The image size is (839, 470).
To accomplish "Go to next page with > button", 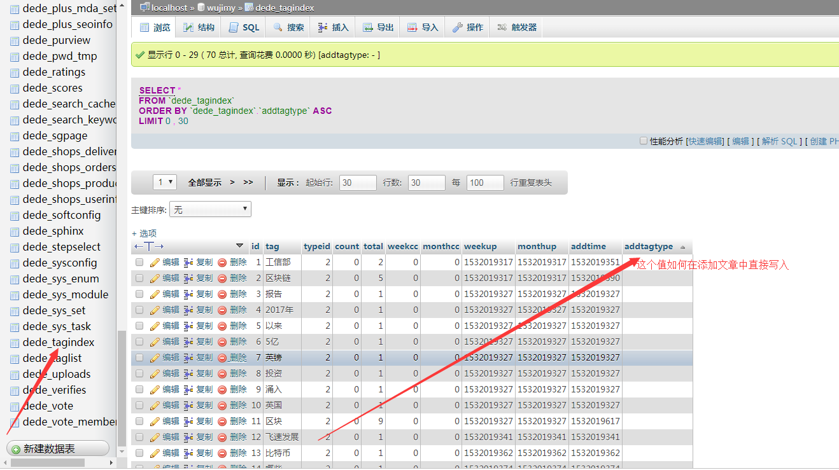I will pos(232,183).
